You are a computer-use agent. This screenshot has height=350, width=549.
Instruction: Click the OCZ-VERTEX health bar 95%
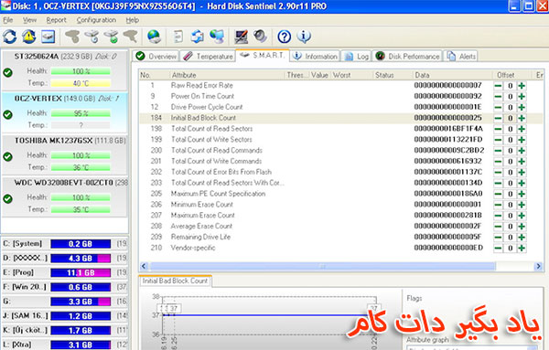[x=81, y=113]
